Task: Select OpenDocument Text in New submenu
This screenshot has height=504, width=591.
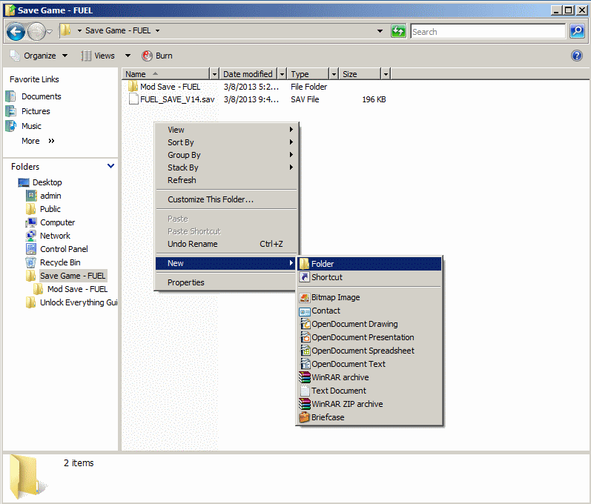Action: [x=369, y=364]
